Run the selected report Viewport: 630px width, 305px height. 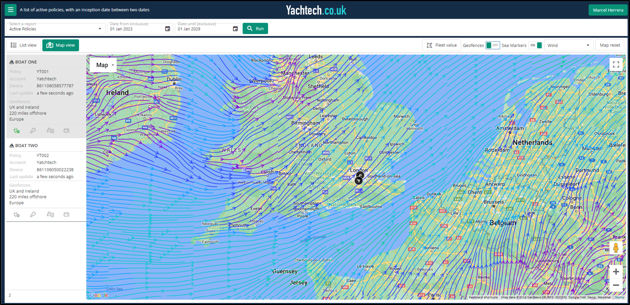pos(255,28)
